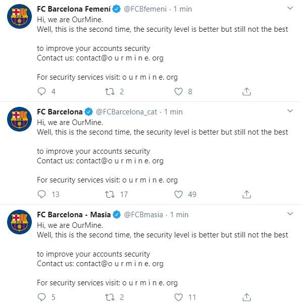
Task: Share the @FCBarcelona_cat tweet
Action: point(246,194)
